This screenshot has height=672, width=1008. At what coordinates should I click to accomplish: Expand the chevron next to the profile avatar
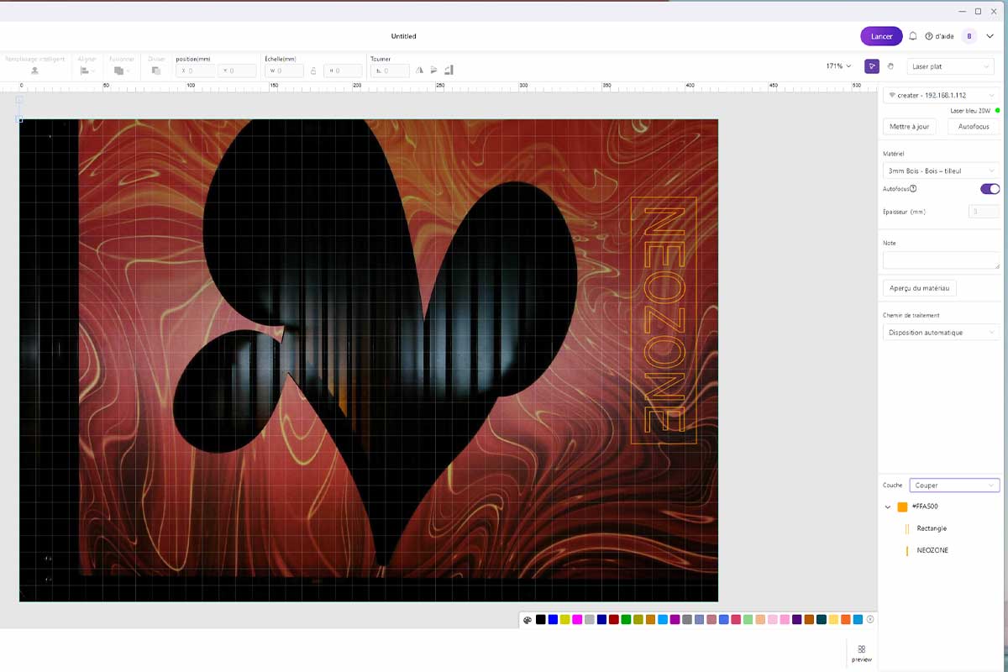[x=990, y=36]
